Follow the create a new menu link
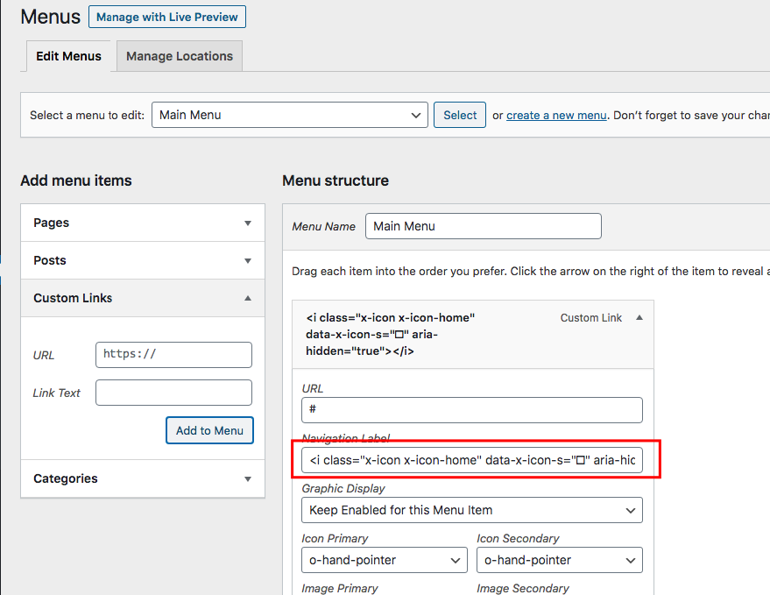 pos(556,115)
